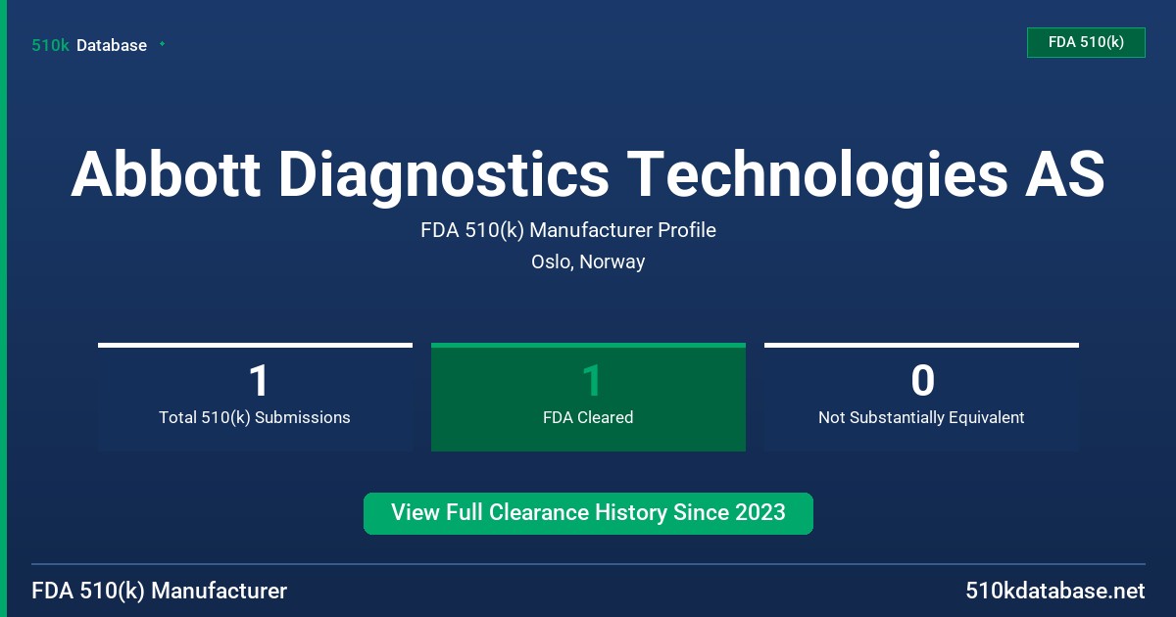
Task: Click the Oslo, Norway location text
Action: click(x=588, y=261)
